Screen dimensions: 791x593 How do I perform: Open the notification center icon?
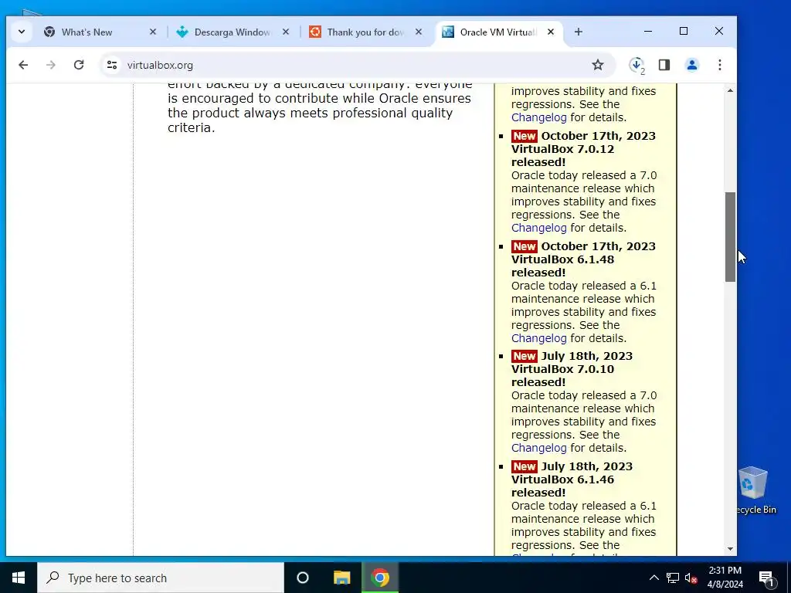tap(767, 578)
